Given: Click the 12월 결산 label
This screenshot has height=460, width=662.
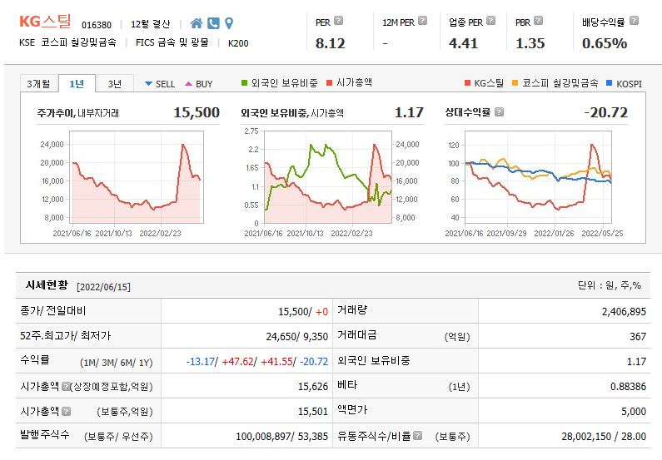Looking at the screenshot, I should (150, 24).
